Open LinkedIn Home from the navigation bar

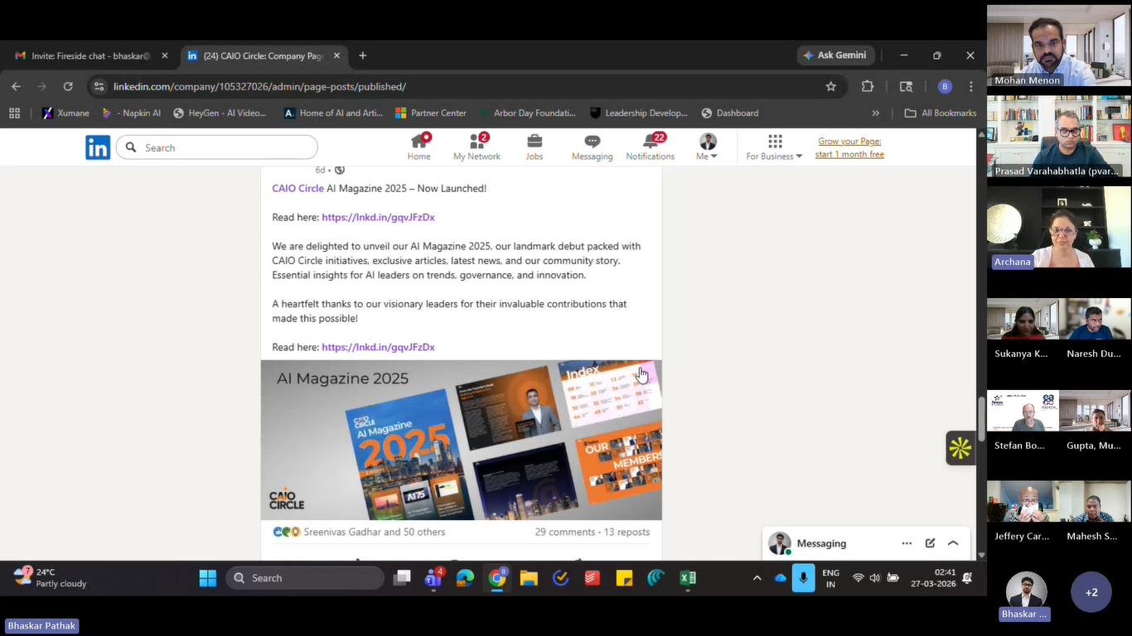(x=418, y=147)
